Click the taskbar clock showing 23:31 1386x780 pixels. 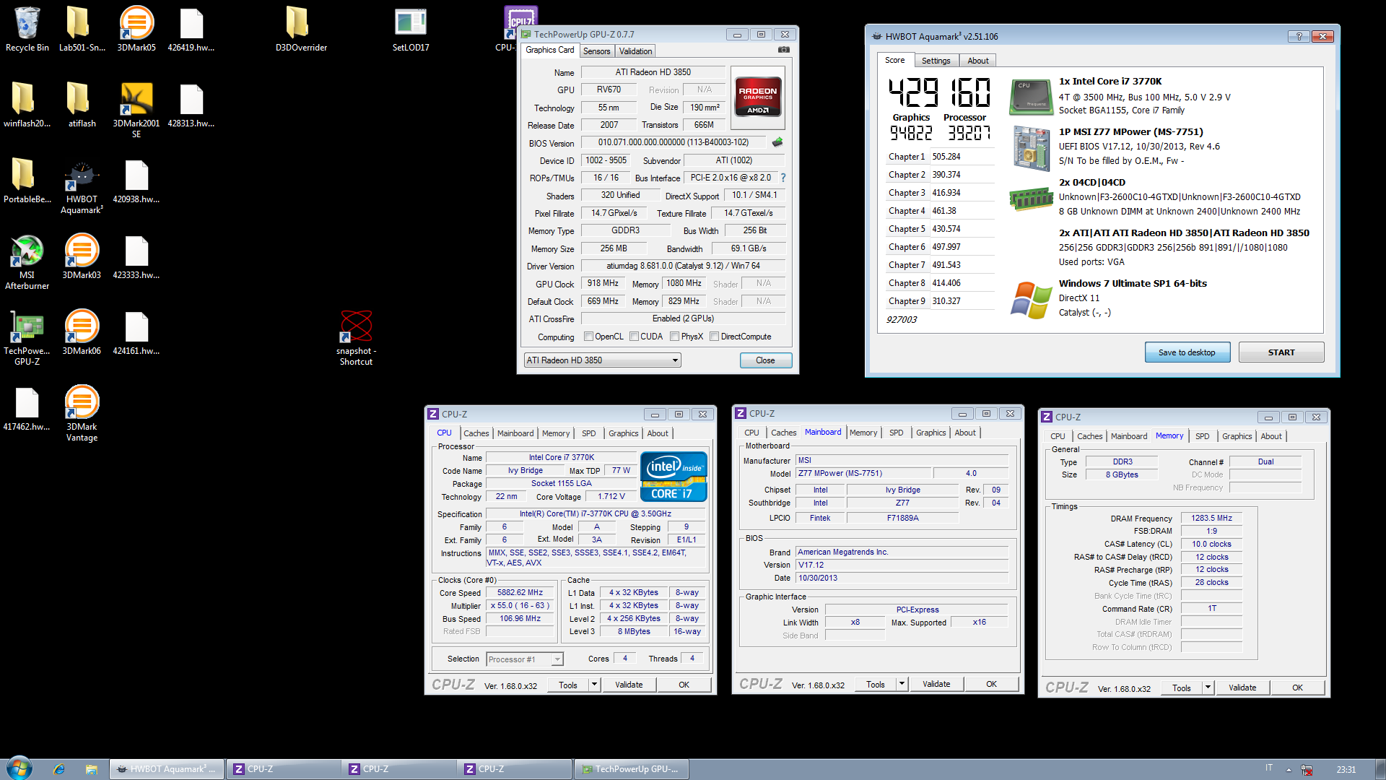point(1346,770)
